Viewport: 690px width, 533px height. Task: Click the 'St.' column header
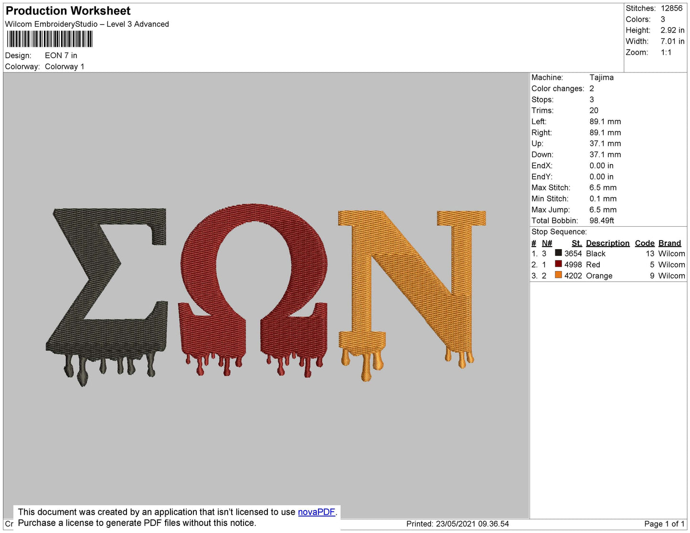coord(577,243)
